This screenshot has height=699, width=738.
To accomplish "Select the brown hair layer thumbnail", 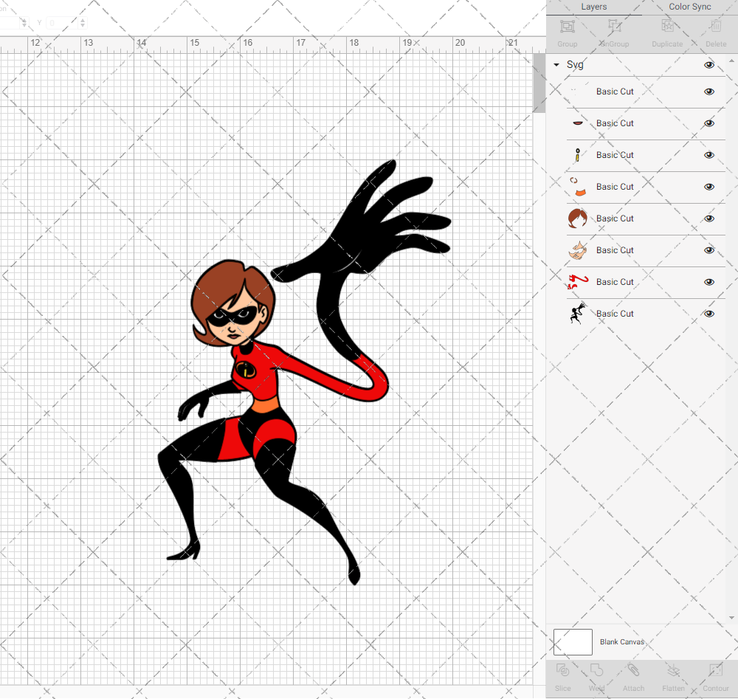I will 578,218.
